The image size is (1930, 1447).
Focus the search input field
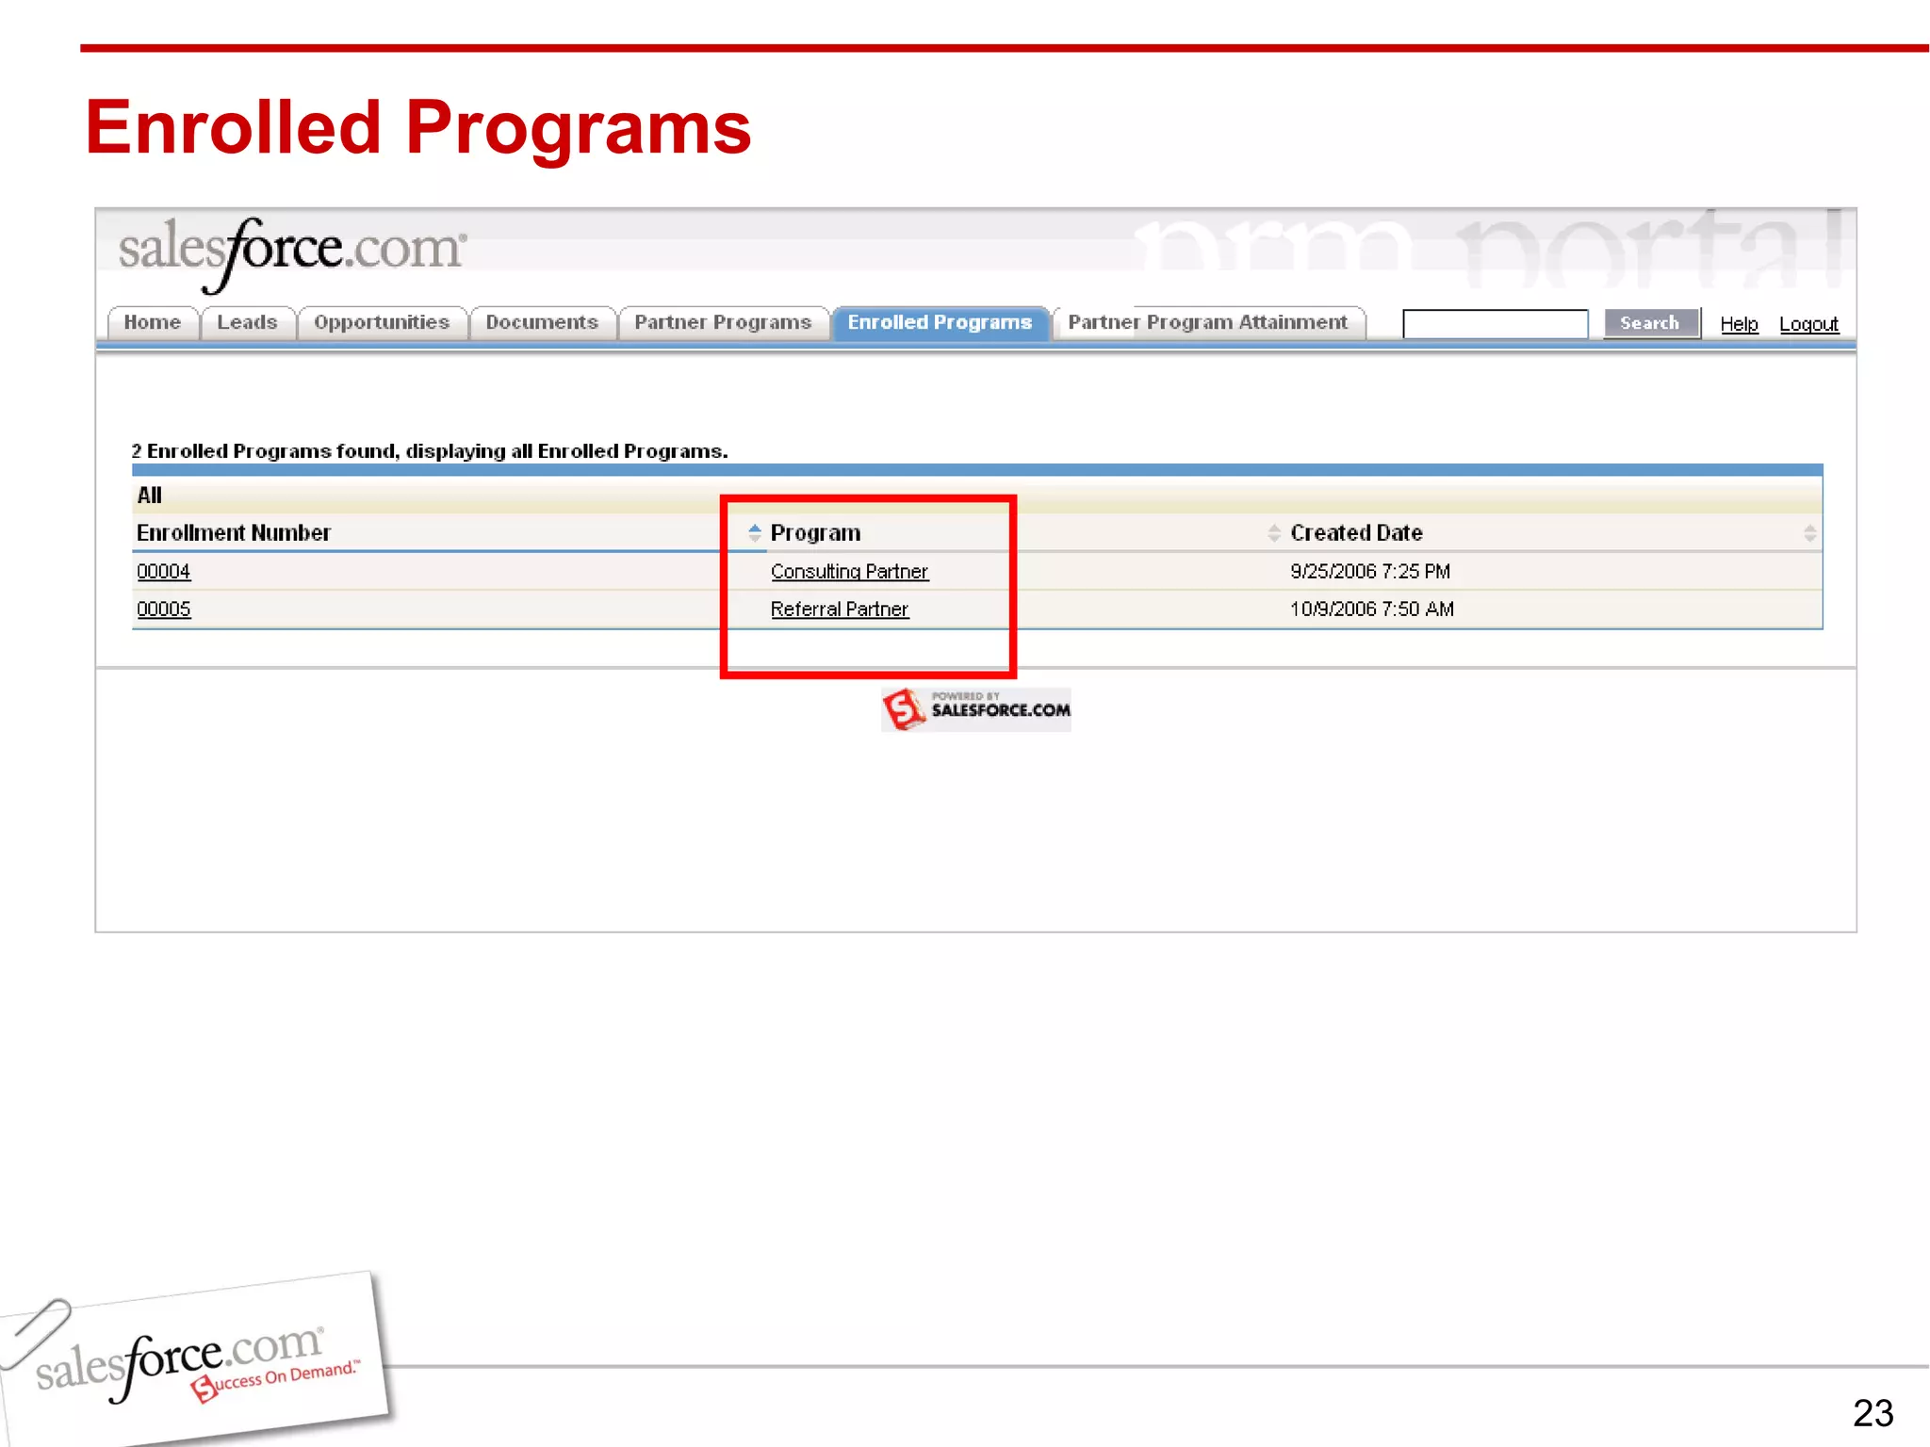tap(1496, 324)
